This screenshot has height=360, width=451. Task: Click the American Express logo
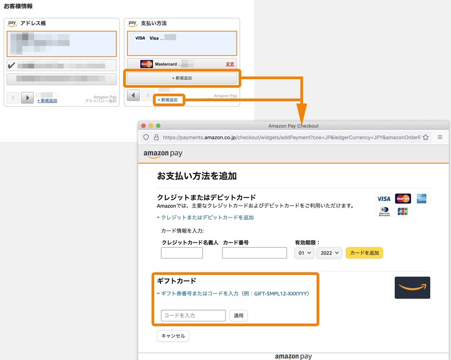(x=422, y=198)
